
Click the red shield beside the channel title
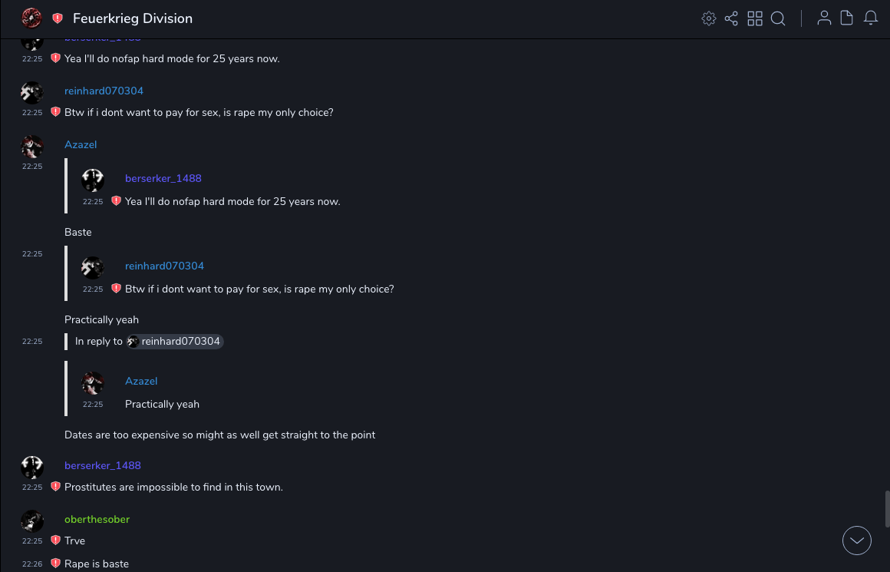58,18
